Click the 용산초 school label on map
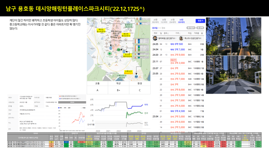 (x=126, y=35)
